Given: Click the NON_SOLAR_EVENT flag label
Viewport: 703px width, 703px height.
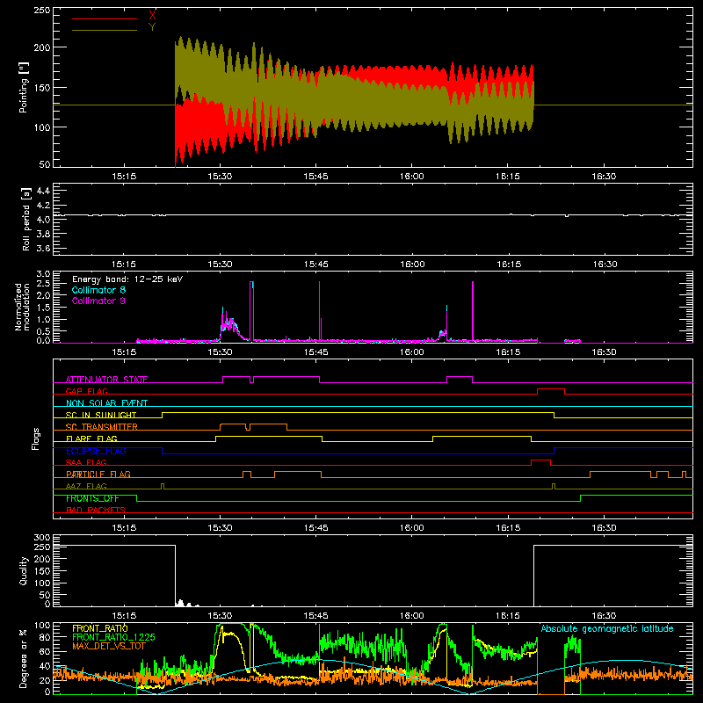Looking at the screenshot, I should click(106, 403).
